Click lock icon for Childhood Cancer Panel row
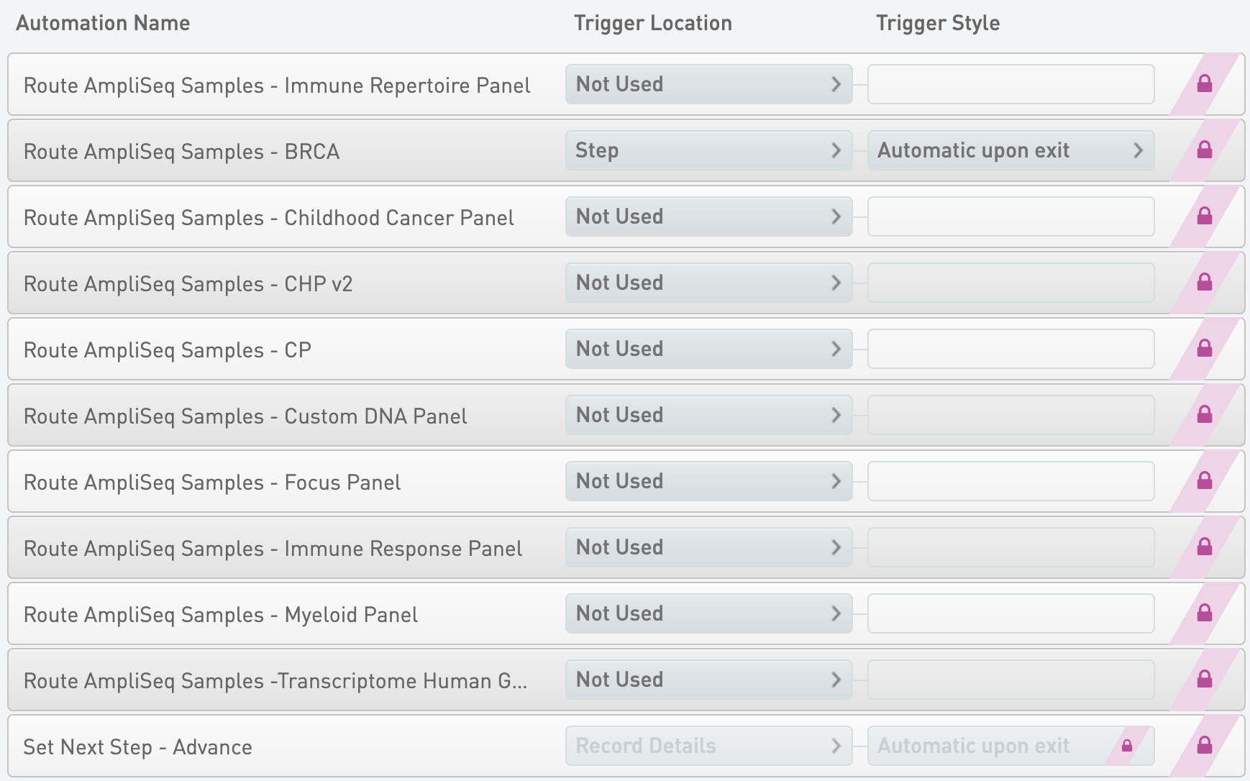Viewport: 1250px width, 781px height. (1205, 216)
